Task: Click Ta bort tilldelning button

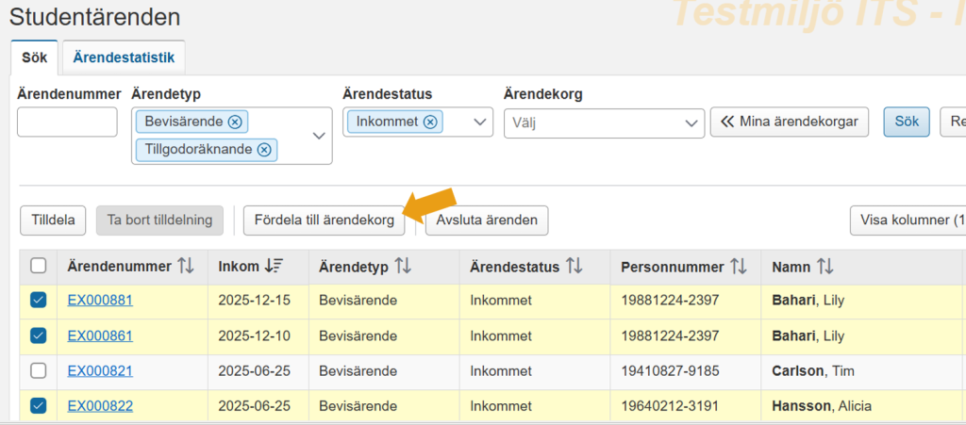Action: (x=159, y=221)
